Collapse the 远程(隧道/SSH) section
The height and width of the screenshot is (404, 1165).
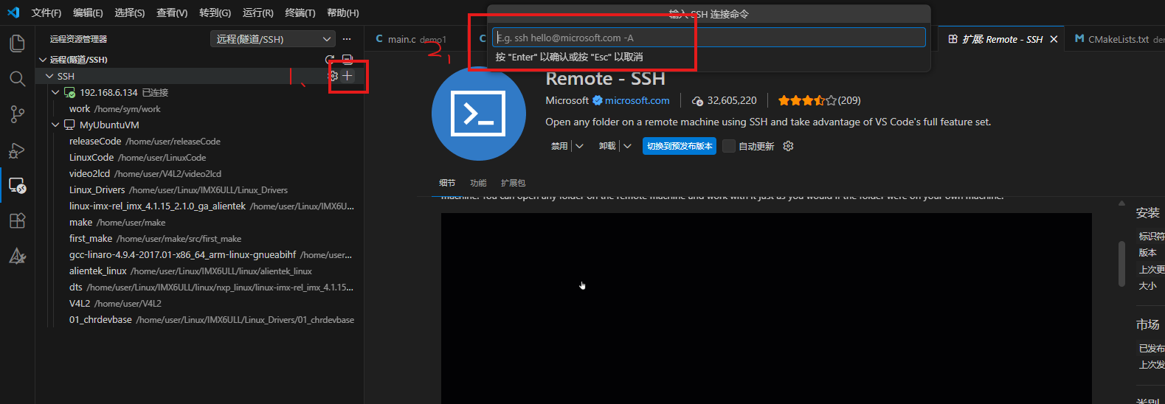point(43,60)
